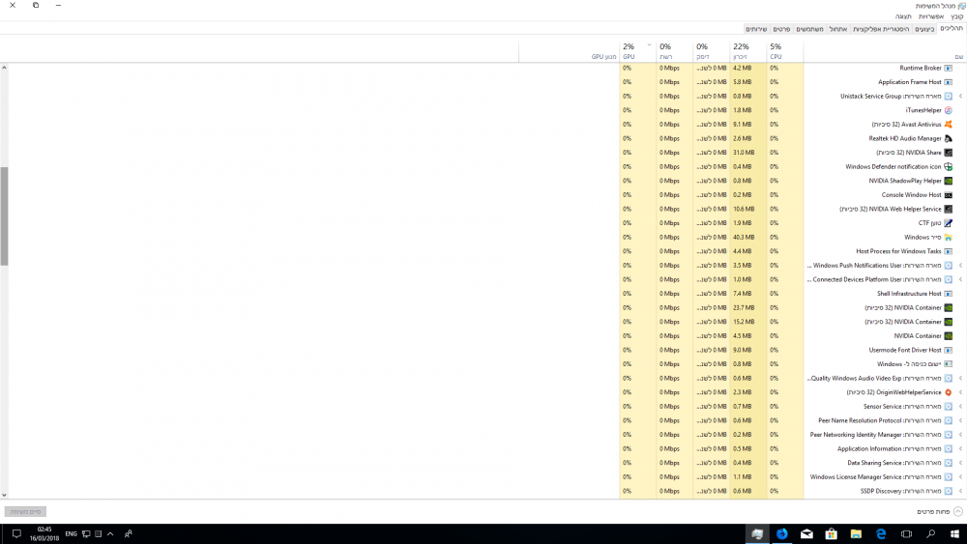Sort by the GPU 2% column header

click(637, 51)
